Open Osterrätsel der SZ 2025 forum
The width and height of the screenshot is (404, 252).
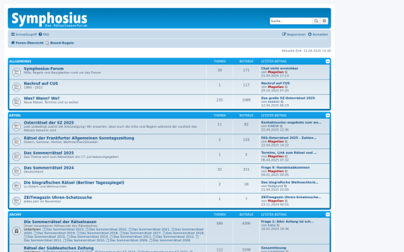point(48,123)
